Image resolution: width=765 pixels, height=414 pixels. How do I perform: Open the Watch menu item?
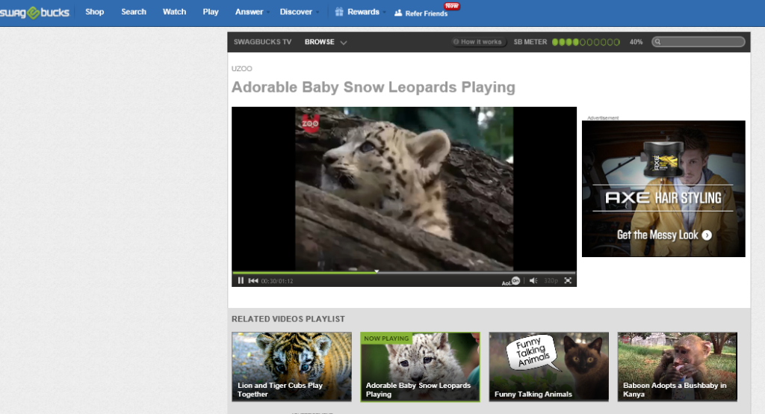174,12
